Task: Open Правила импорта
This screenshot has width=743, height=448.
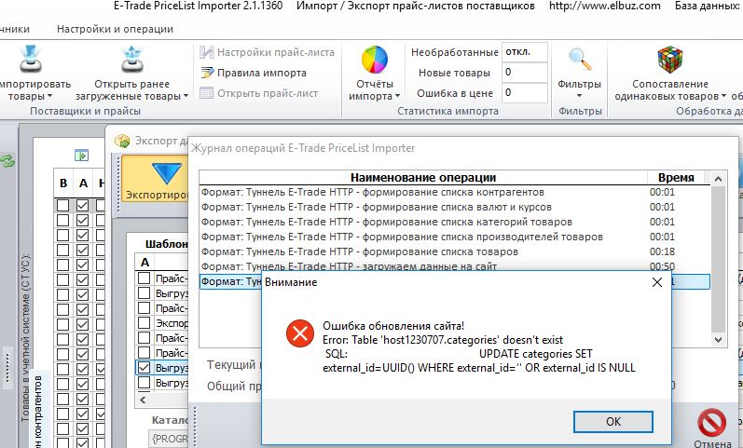Action: [262, 73]
